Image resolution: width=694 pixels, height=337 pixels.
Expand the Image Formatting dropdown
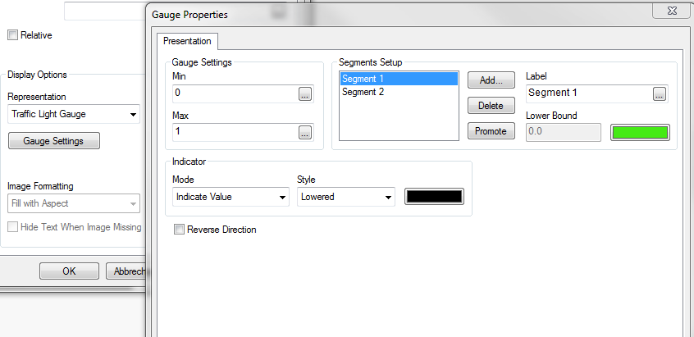click(x=74, y=203)
